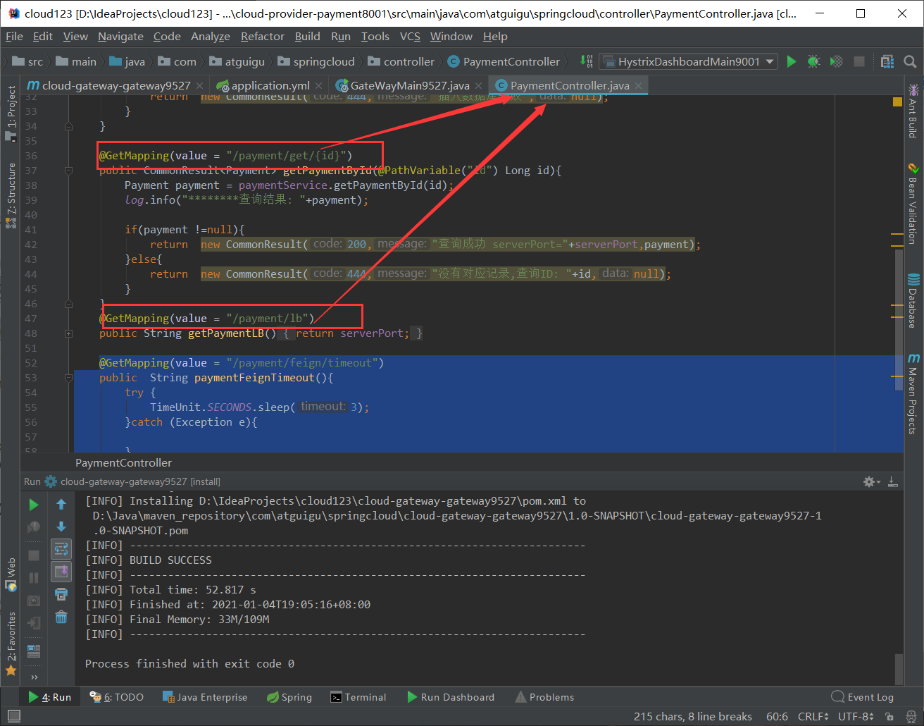Change UTF-8 file encoding in status bar
The width and height of the screenshot is (924, 726).
click(856, 716)
